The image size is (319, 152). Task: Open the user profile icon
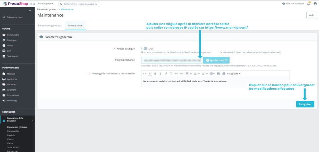coord(315,4)
